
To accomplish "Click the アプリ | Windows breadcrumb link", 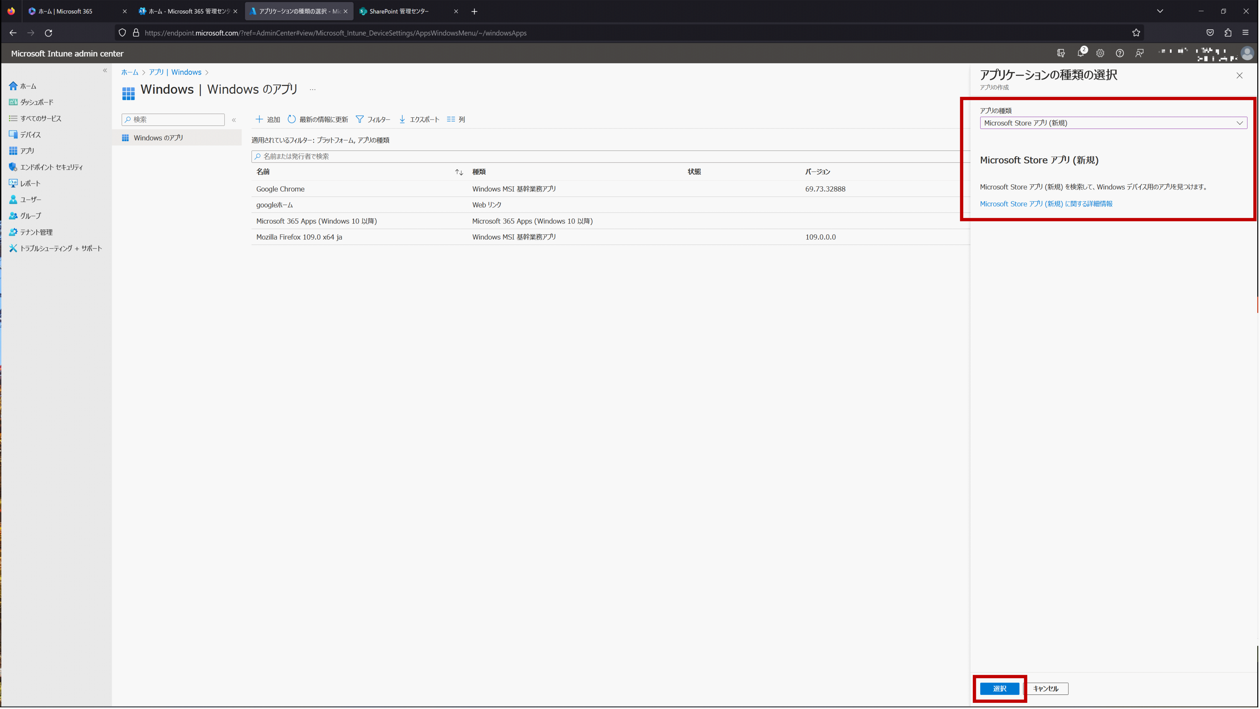I will pyautogui.click(x=174, y=72).
